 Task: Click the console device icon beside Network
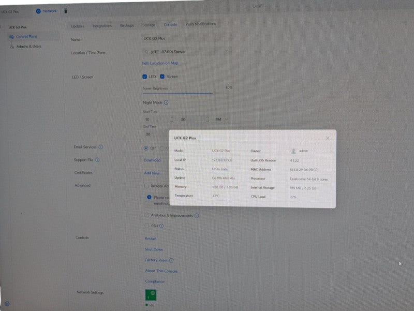[x=66, y=10]
